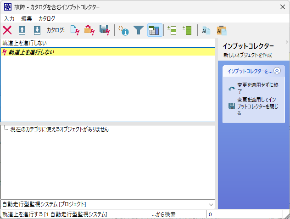The image size is (290, 219).
Task: Click 変更を適用せずに終了 link
Action: click(255, 89)
